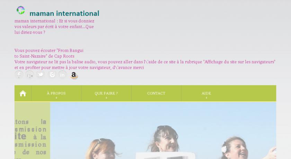This screenshot has height=159, width=291.
Task: Visit the Twitter bird icon
Action: tap(41, 75)
